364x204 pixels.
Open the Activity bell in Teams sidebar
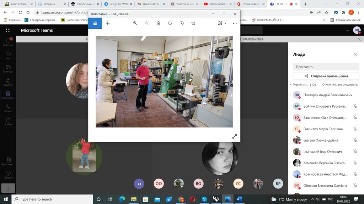pyautogui.click(x=8, y=41)
